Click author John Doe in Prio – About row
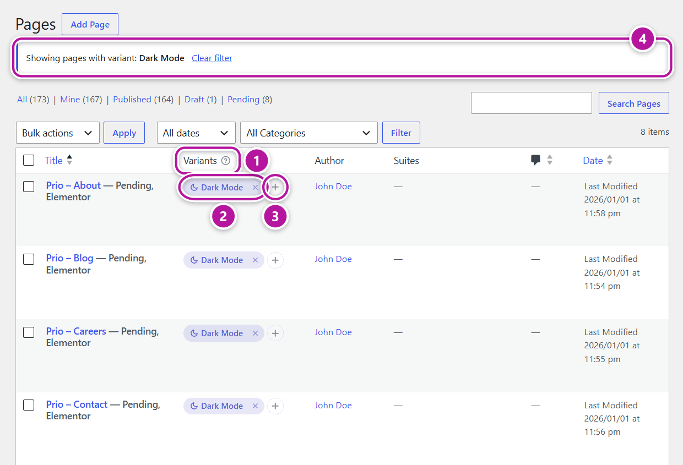Viewport: 683px width, 465px height. 333,187
